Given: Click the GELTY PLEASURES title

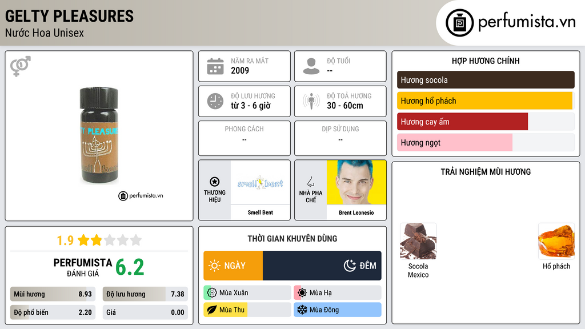Looking at the screenshot, I should coord(69,16).
